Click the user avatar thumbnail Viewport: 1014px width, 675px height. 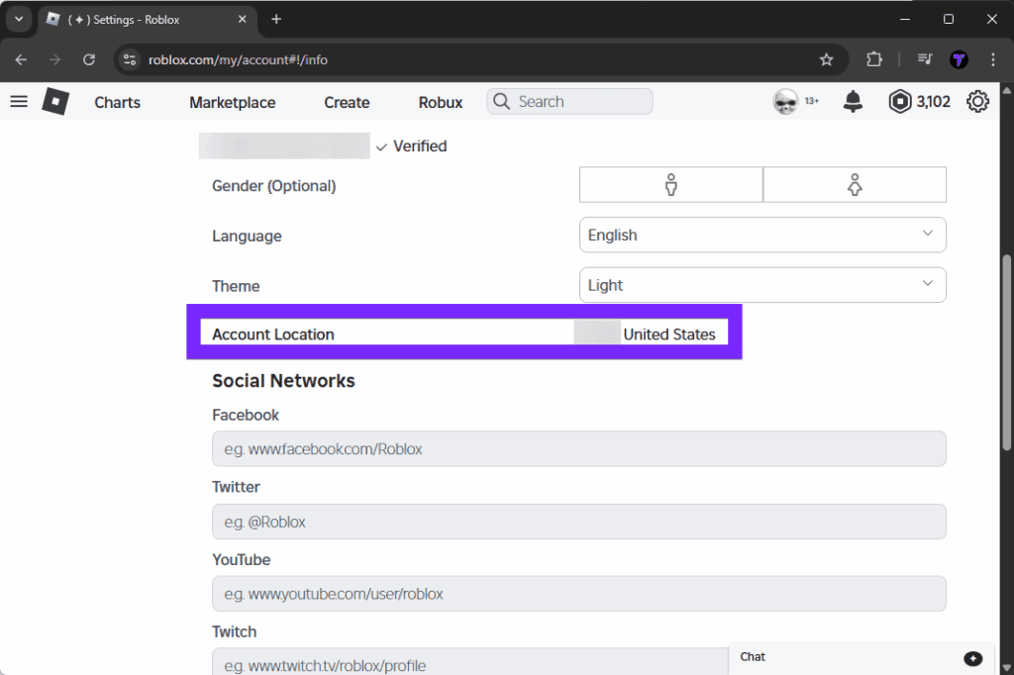click(x=785, y=102)
